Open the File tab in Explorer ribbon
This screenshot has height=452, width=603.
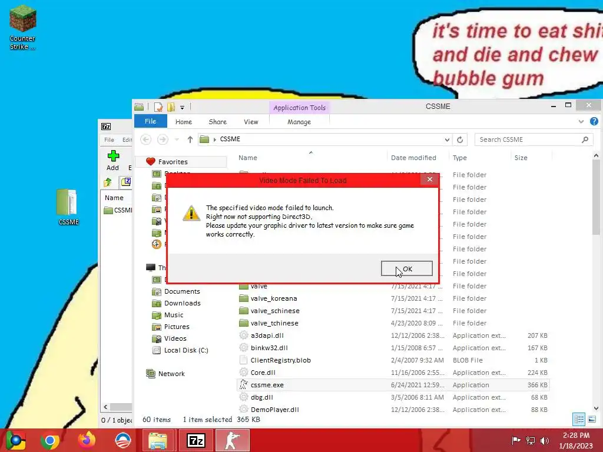(150, 121)
